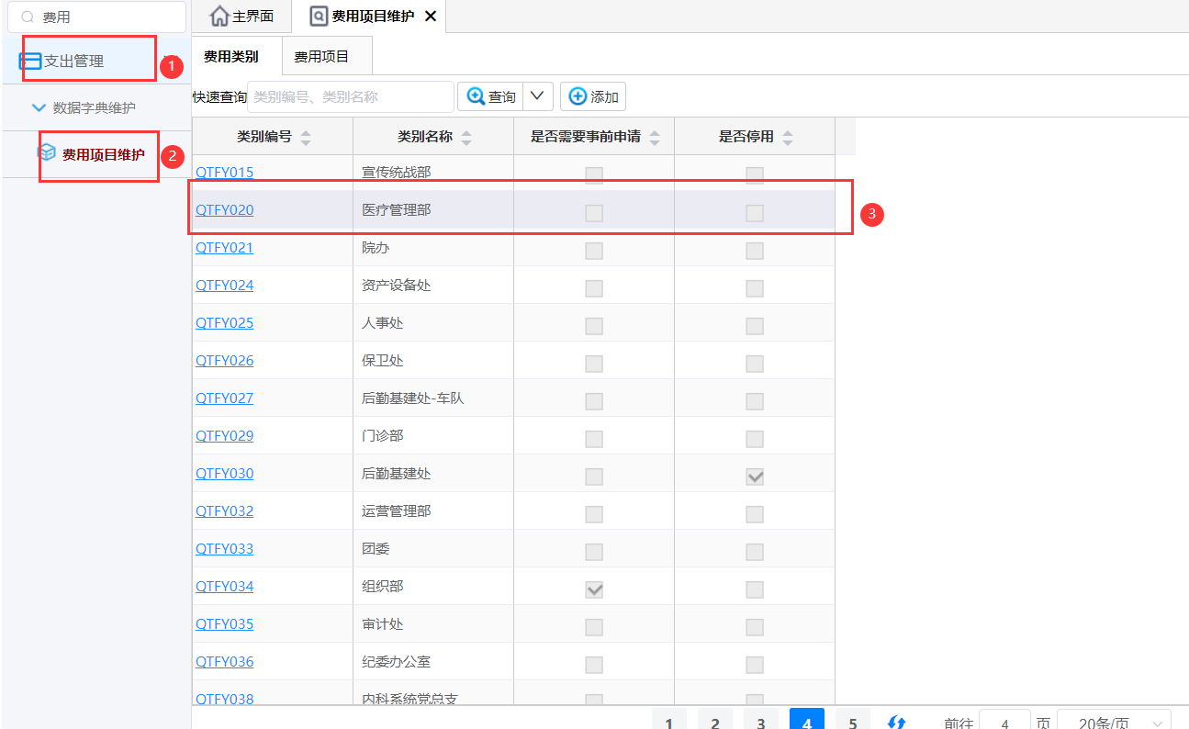Image resolution: width=1189 pixels, height=729 pixels.
Task: Uncheck 事前申请 for 组织部 row
Action: click(594, 589)
